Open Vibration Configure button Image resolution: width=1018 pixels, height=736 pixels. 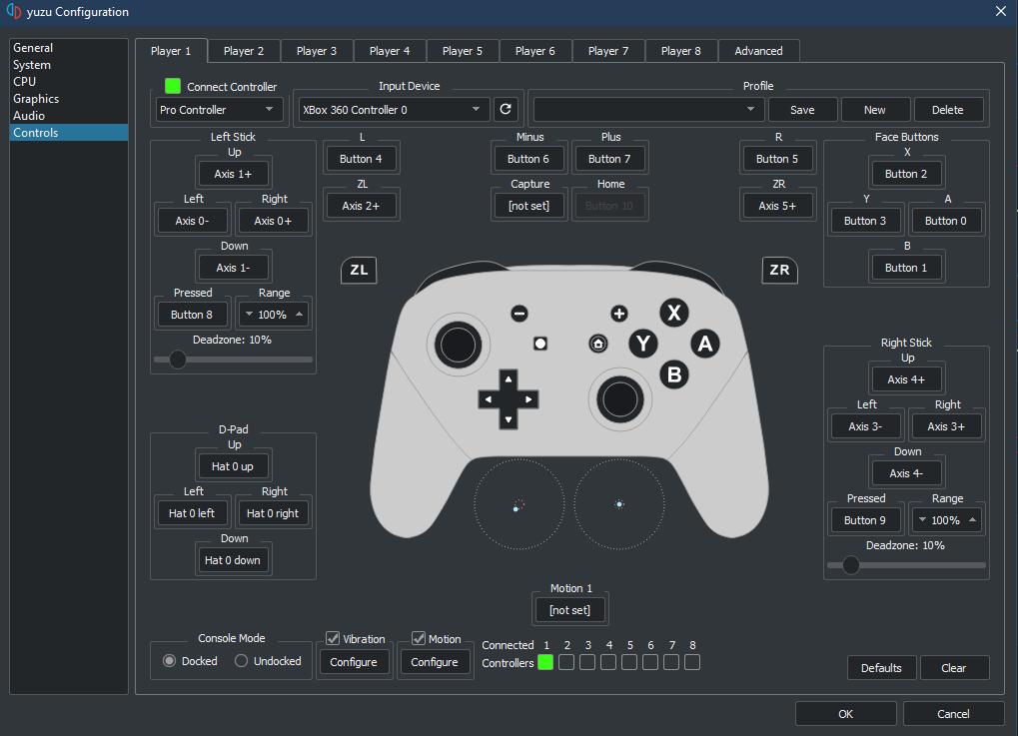pyautogui.click(x=354, y=662)
